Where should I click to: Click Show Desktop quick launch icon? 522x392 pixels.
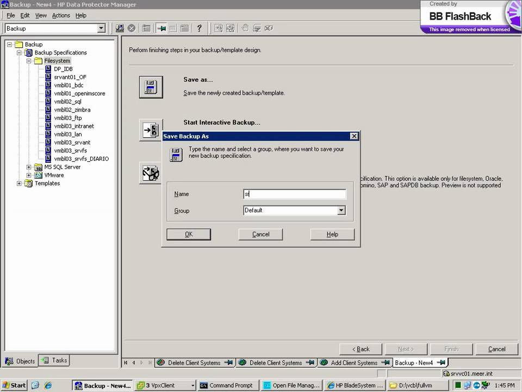tap(35, 385)
